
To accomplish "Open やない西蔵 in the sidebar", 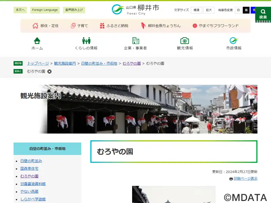I will pyautogui.click(x=29, y=191).
